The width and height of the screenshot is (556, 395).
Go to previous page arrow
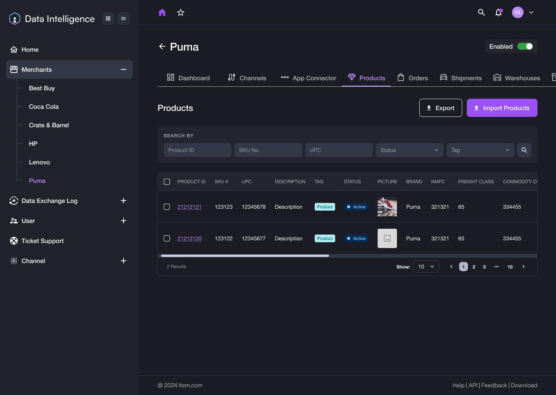pos(451,267)
